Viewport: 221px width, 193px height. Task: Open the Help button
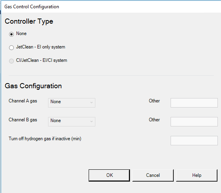197,175
